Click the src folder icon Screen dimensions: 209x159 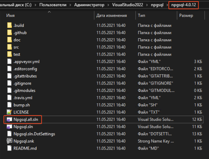tap(9, 47)
